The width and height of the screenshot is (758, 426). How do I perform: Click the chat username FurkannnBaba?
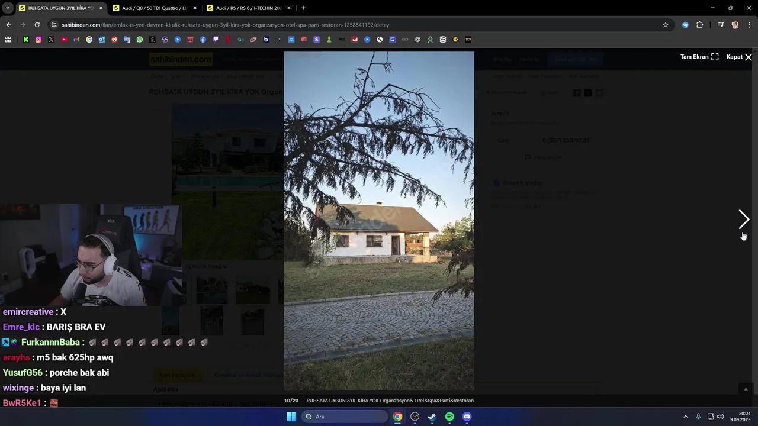point(50,342)
